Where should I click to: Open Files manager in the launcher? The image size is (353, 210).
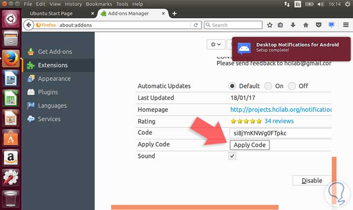(11, 39)
